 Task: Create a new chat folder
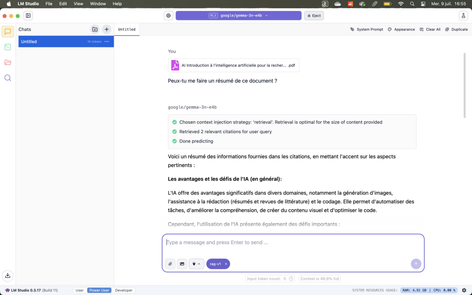[95, 29]
